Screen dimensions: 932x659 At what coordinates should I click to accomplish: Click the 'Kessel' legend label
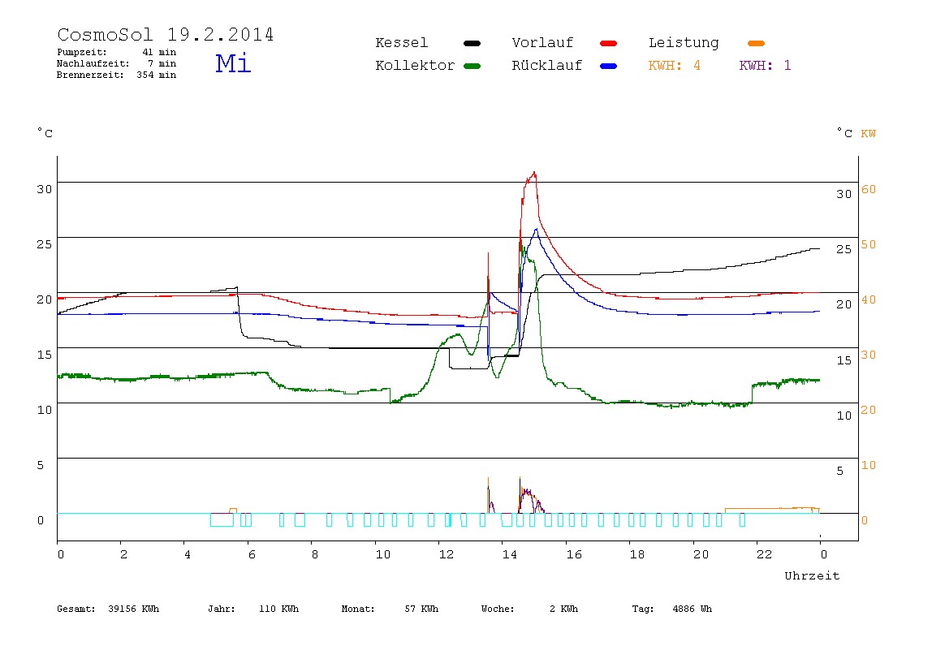(402, 43)
